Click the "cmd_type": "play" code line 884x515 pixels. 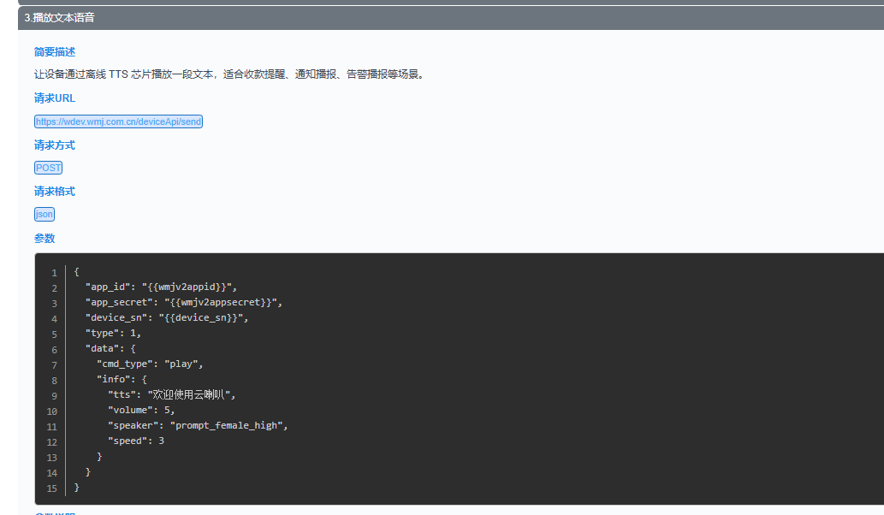(x=150, y=364)
